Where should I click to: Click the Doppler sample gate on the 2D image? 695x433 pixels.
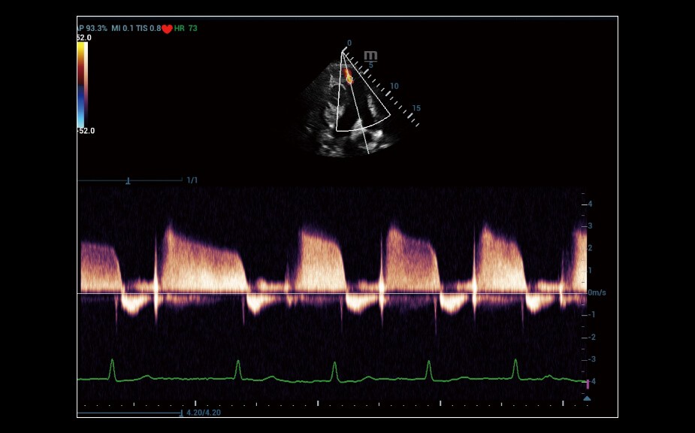tap(349, 77)
